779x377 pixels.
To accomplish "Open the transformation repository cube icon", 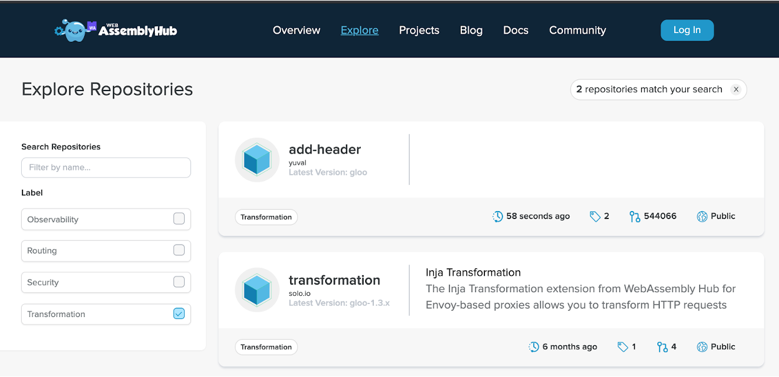I will [257, 290].
